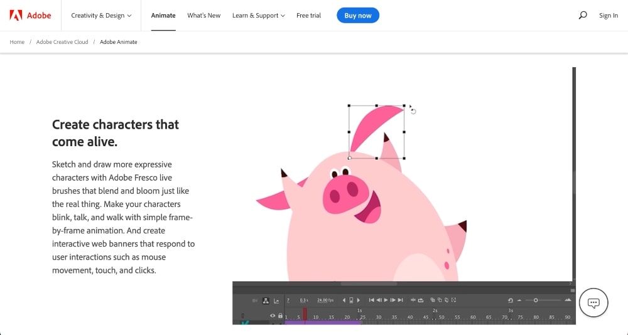Open the layer depth graph icon

tap(276, 300)
